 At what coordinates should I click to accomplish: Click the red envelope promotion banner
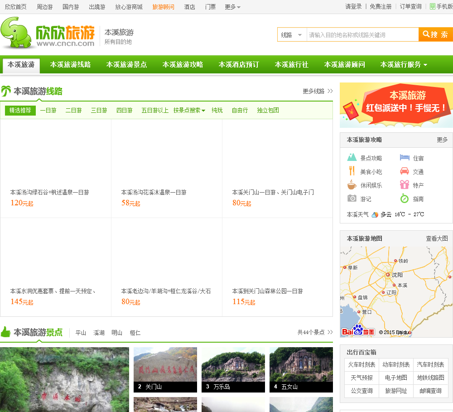pos(396,105)
